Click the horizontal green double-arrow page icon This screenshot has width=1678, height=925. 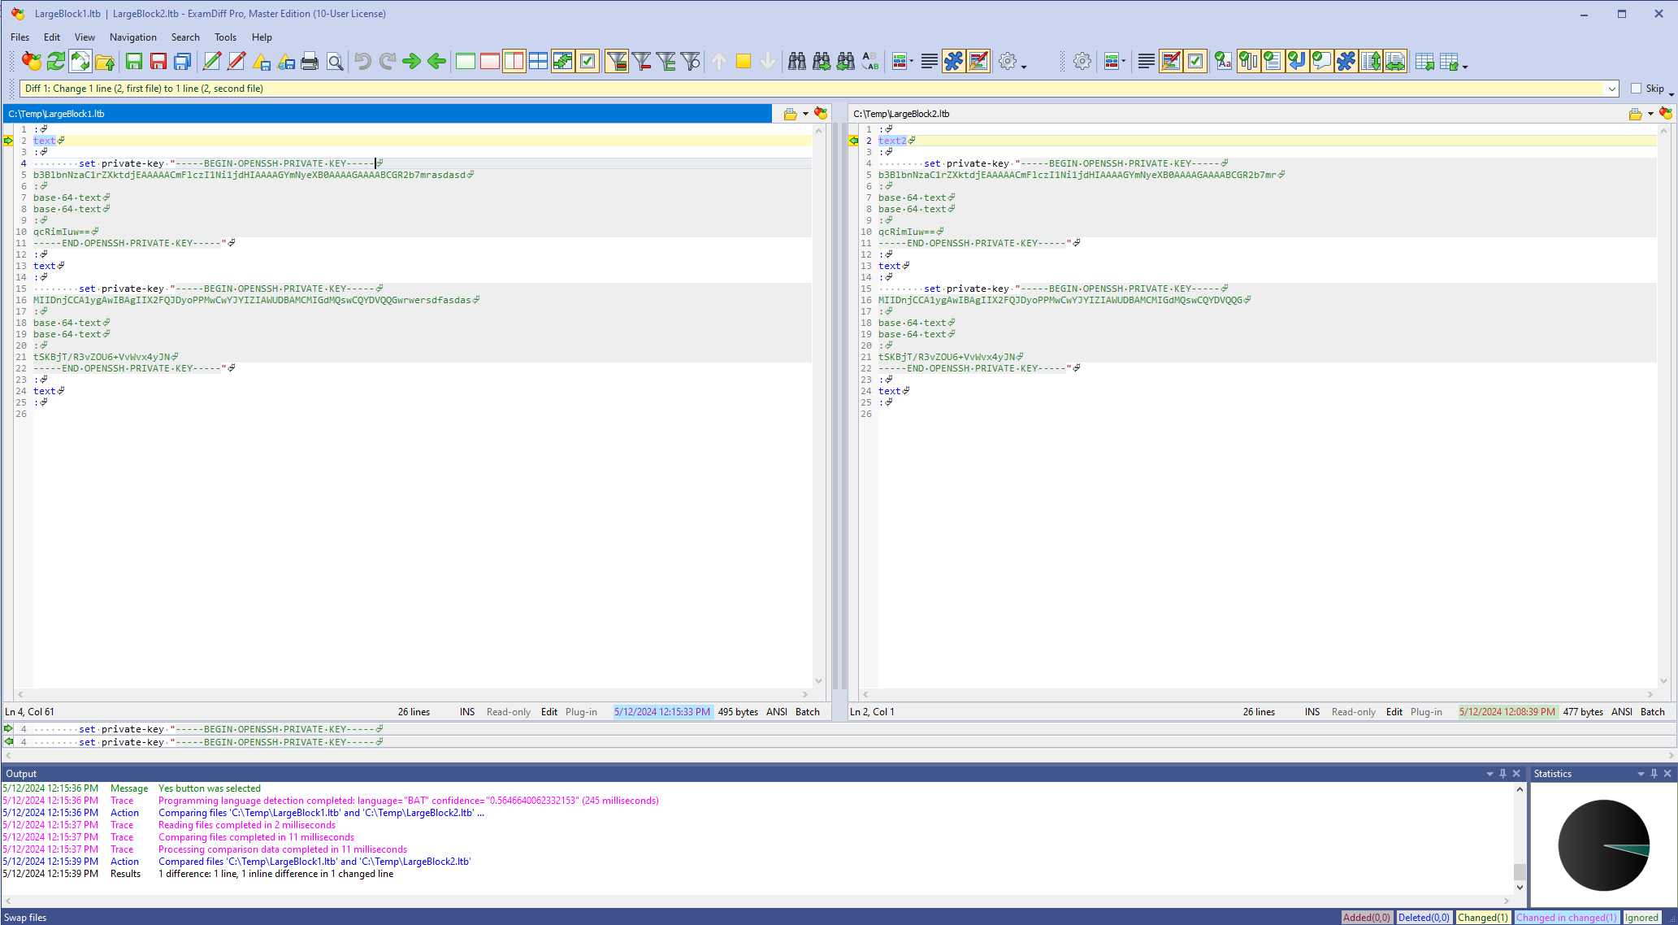1395,61
